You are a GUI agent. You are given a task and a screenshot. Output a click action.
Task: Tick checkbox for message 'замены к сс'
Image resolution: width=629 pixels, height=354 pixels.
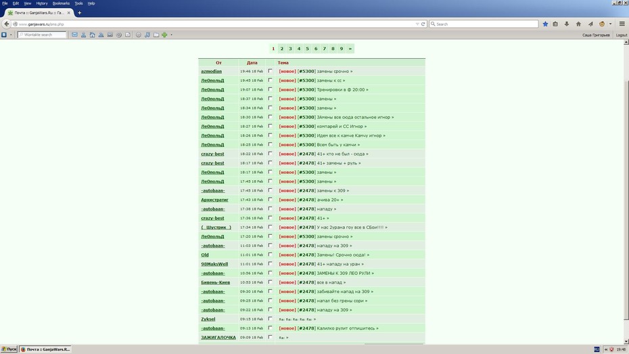point(270,81)
